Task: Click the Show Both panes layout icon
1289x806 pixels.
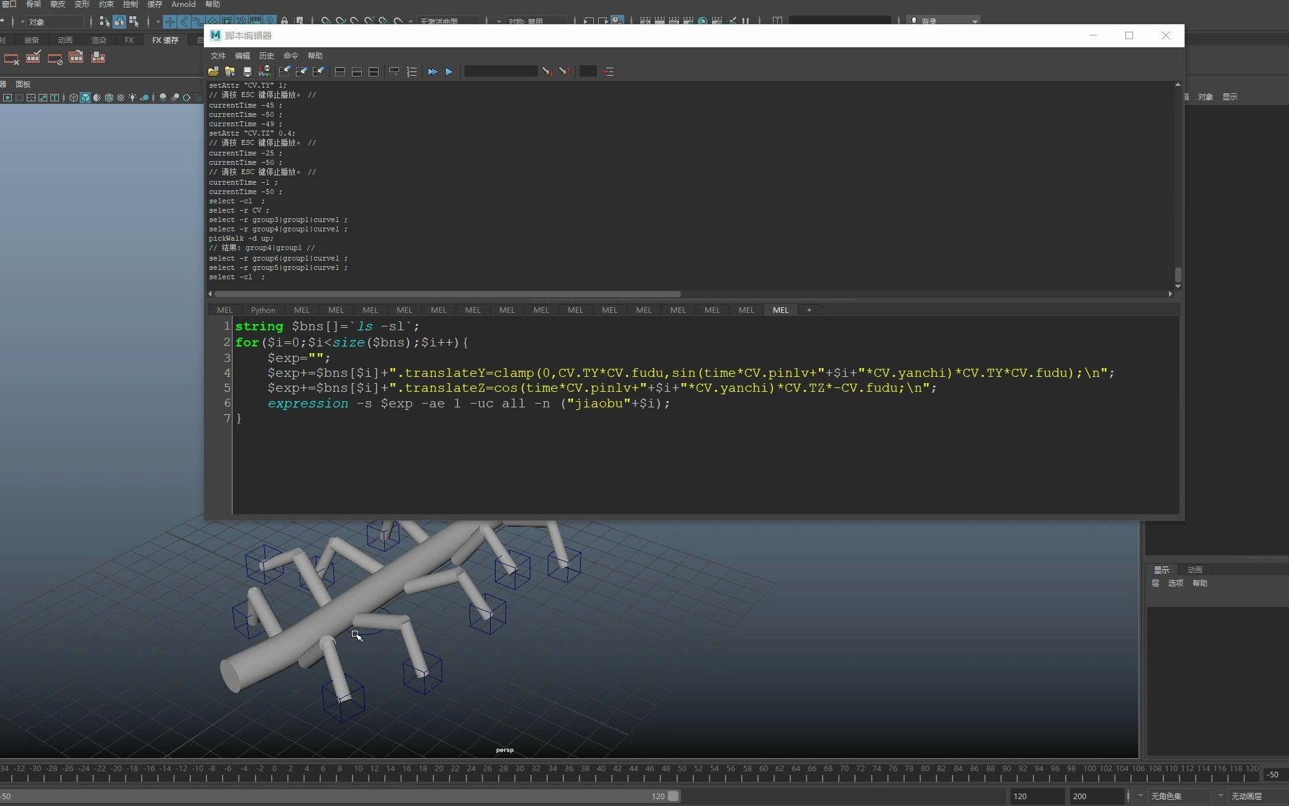Action: pos(374,72)
